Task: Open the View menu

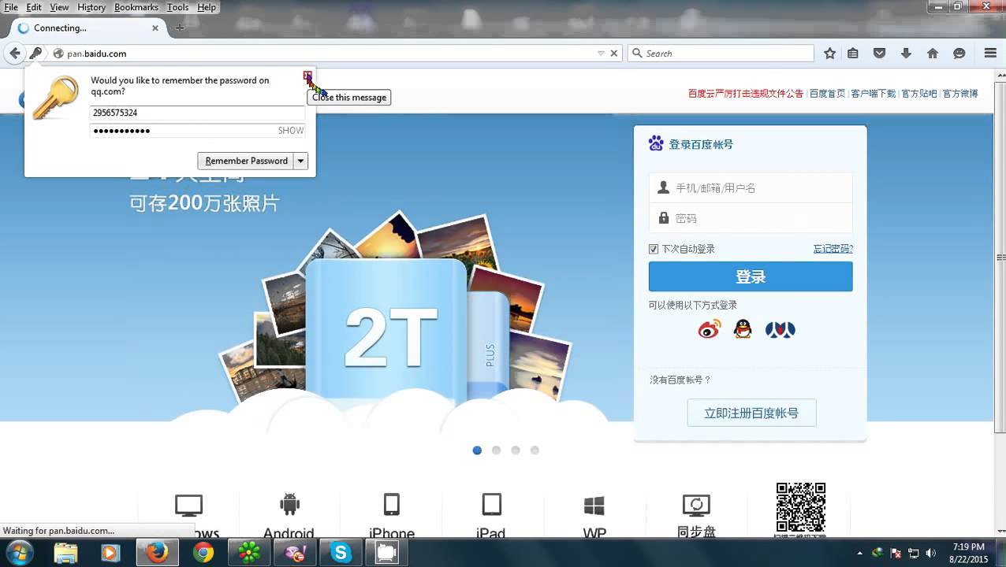Action: click(x=59, y=7)
